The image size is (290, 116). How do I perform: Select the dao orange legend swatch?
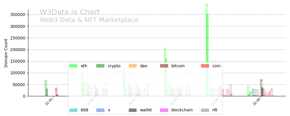point(133,66)
